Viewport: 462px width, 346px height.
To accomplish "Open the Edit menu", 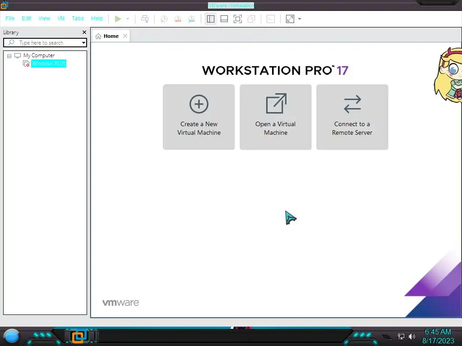I will point(26,18).
